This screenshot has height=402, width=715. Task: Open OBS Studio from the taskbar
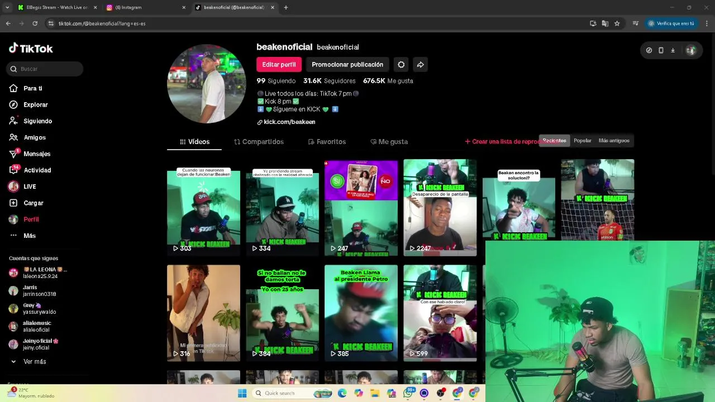click(441, 393)
